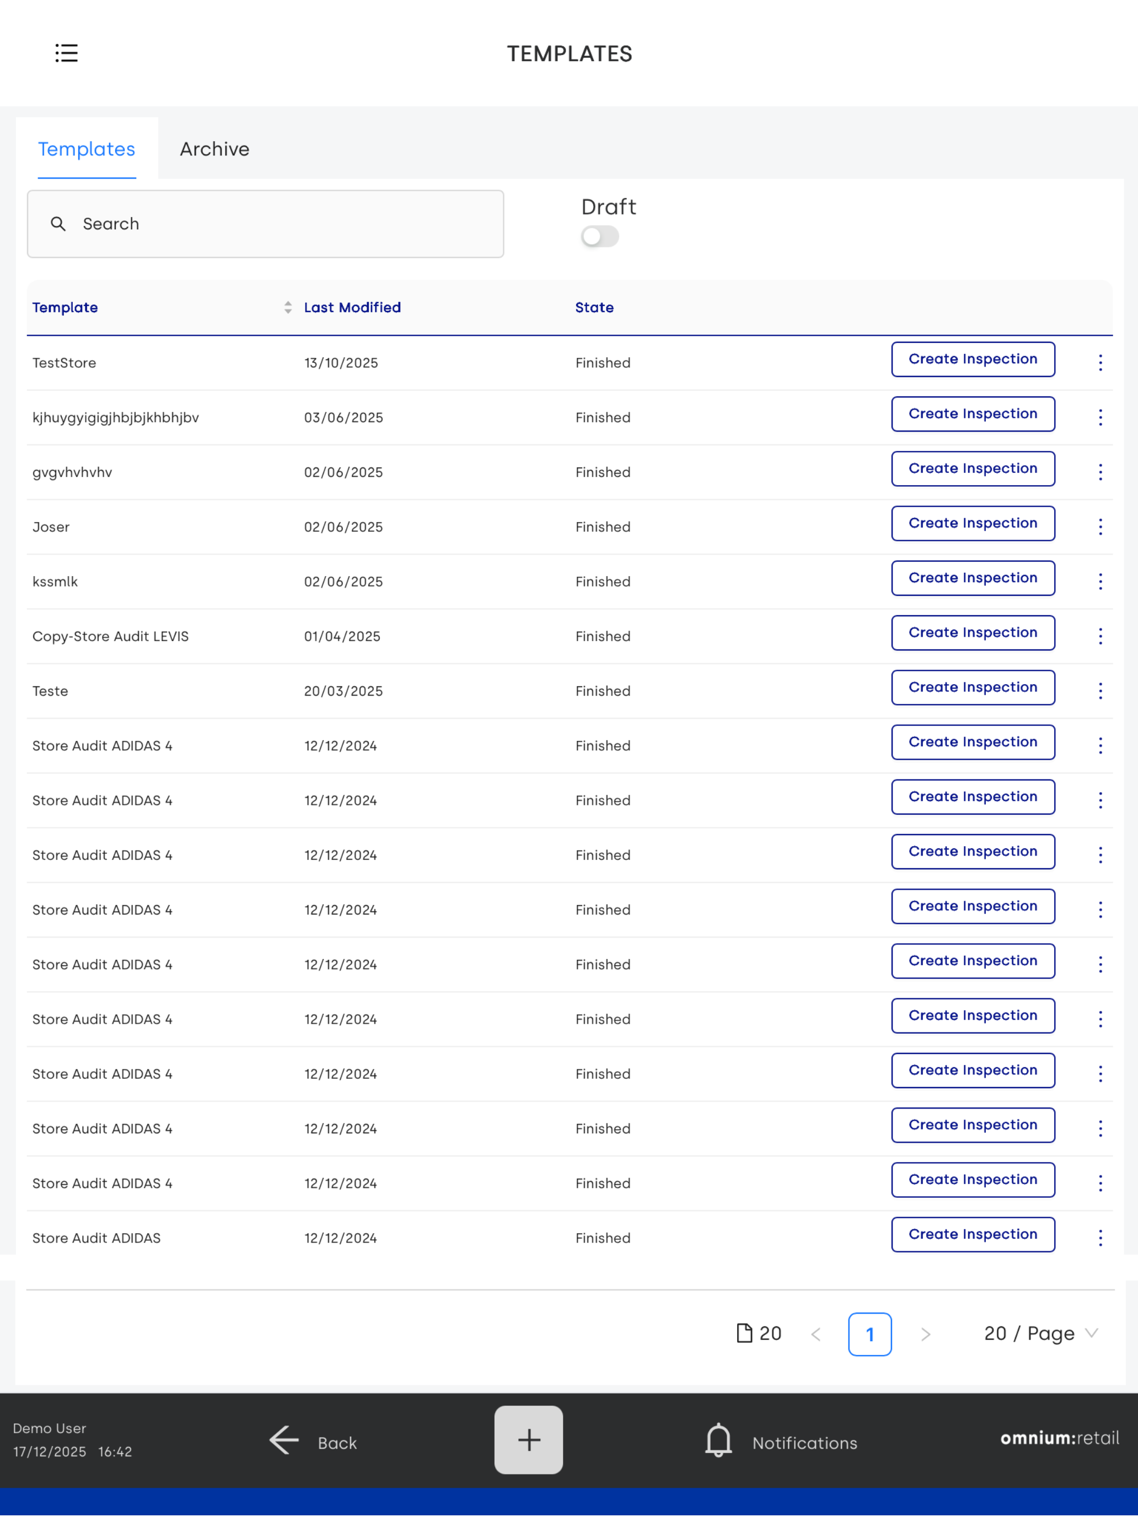Screen dimensions: 1138x1517
Task: Go to the previous page arrow
Action: coord(815,1334)
